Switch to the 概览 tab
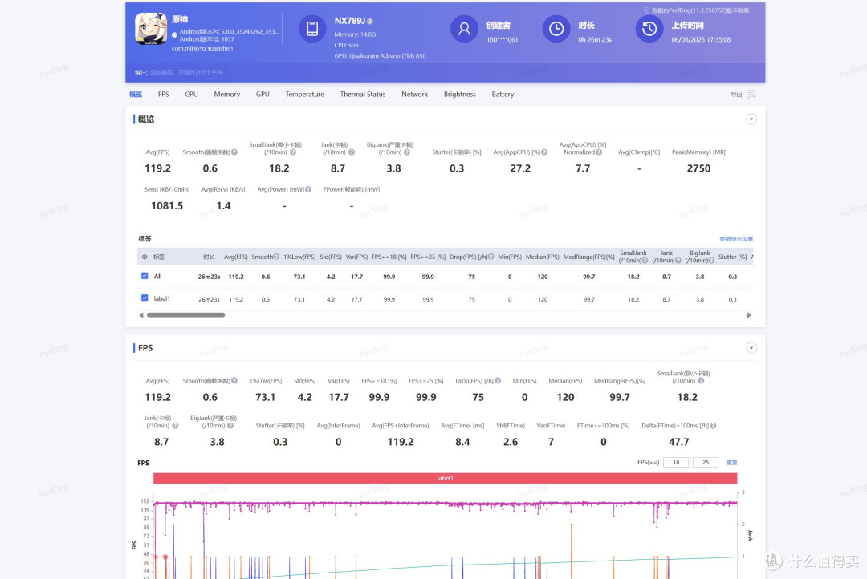The width and height of the screenshot is (867, 579). coord(136,95)
